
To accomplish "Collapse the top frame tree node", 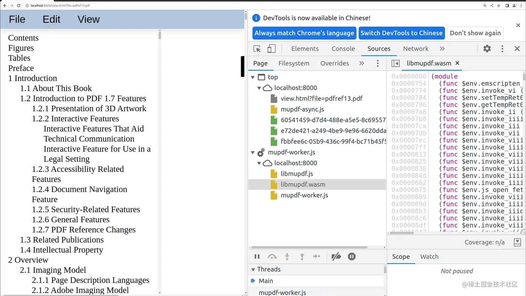I will 253,77.
